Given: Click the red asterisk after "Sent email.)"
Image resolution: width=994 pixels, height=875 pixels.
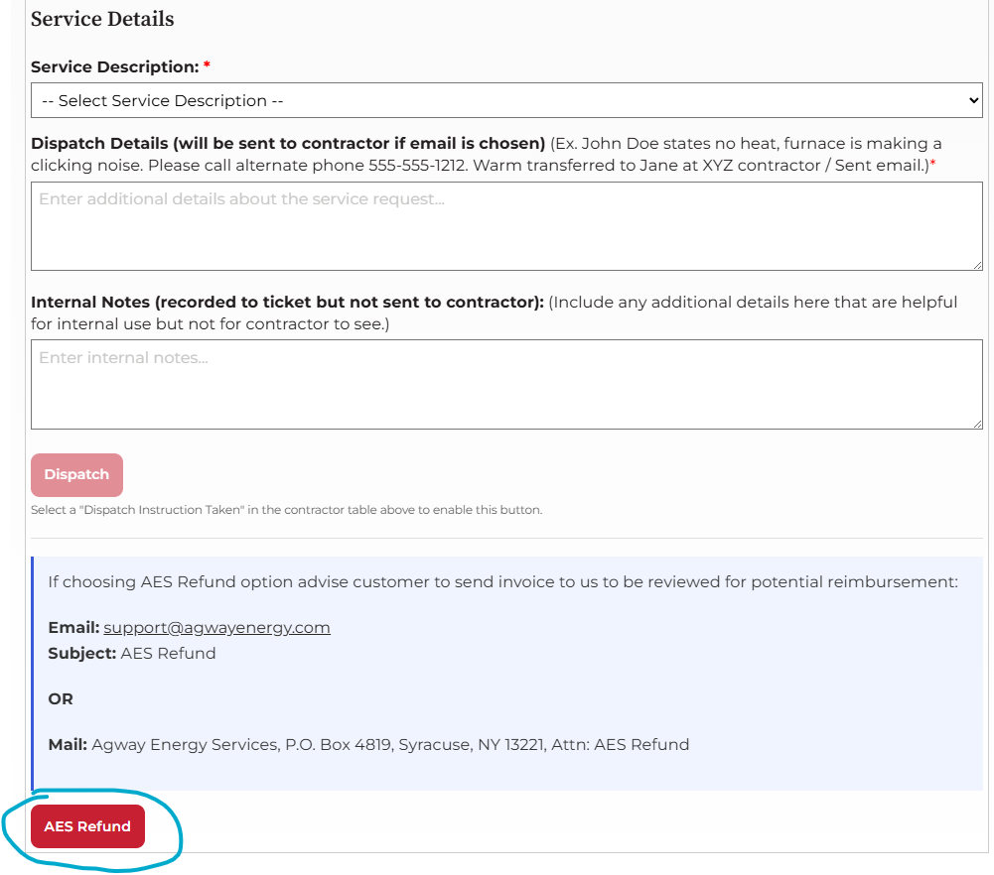Looking at the screenshot, I should (x=932, y=165).
